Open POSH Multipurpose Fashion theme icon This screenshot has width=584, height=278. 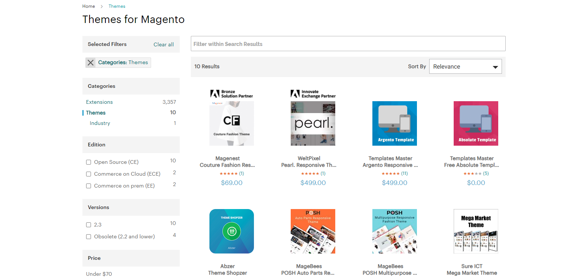394,231
